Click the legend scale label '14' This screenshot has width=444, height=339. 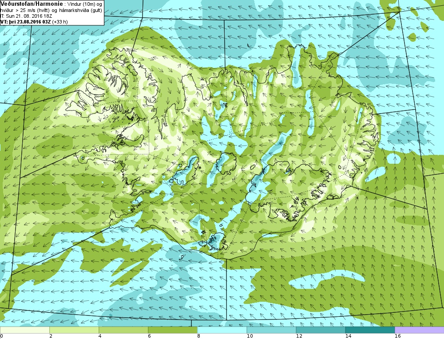tap(348, 336)
